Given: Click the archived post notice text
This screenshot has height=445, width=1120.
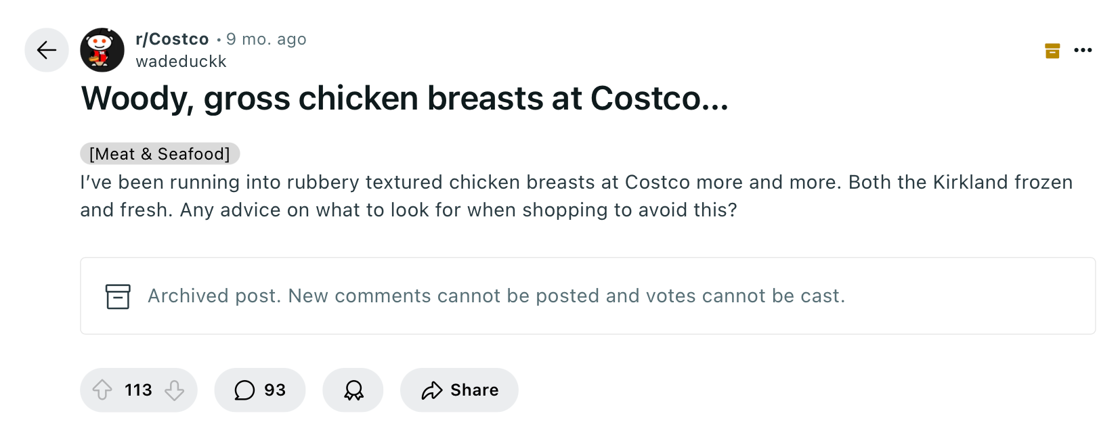Looking at the screenshot, I should pos(496,296).
